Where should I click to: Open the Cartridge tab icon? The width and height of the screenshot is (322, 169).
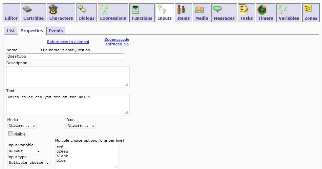click(28, 10)
